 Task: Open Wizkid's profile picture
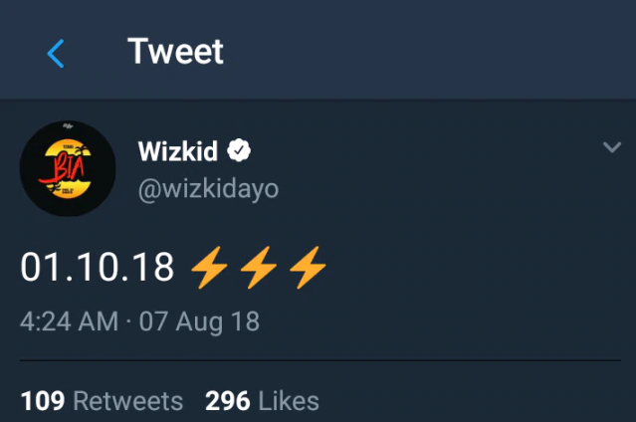click(x=68, y=168)
